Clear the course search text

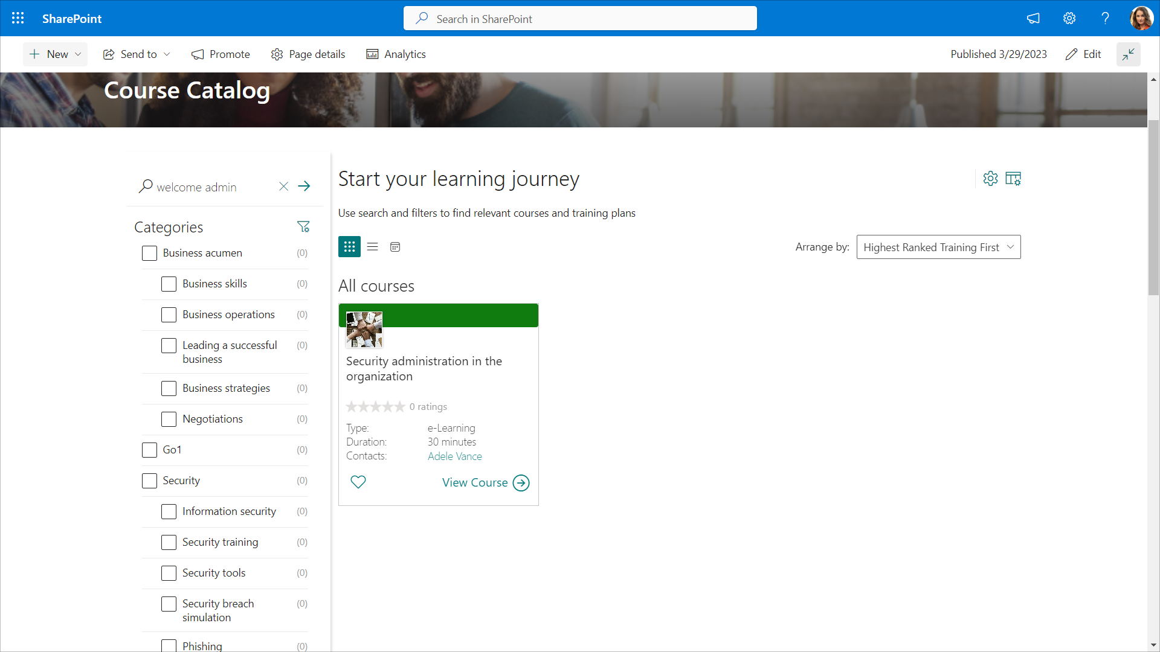tap(283, 187)
